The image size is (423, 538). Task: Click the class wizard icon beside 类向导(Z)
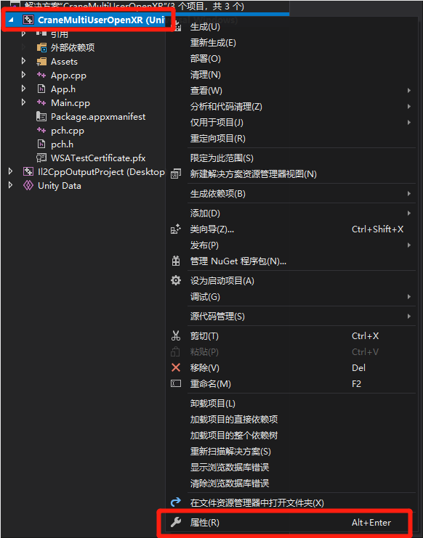point(176,229)
